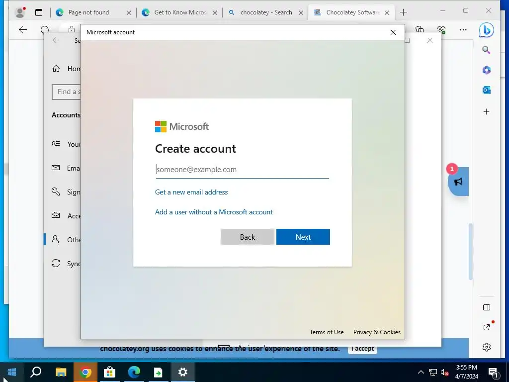Click the Back button in Create account

(x=248, y=237)
